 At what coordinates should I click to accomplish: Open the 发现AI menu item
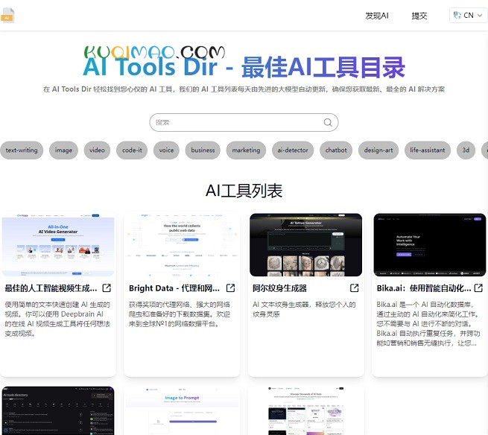click(377, 16)
